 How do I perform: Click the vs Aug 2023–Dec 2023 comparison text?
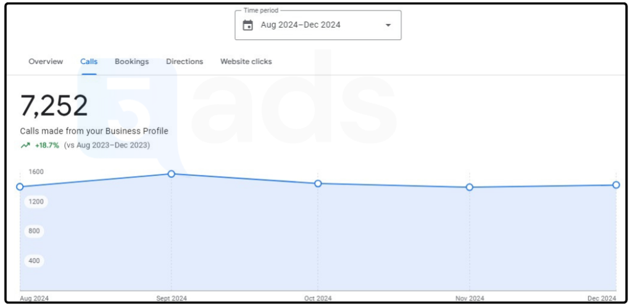(107, 145)
